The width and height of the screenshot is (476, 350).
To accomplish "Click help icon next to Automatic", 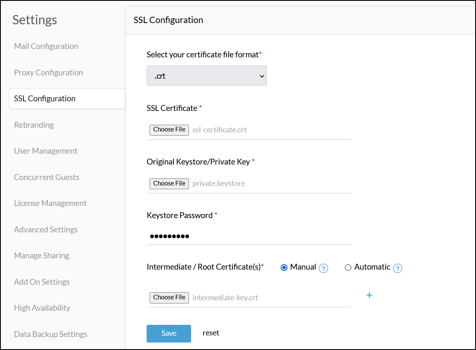I will point(398,268).
